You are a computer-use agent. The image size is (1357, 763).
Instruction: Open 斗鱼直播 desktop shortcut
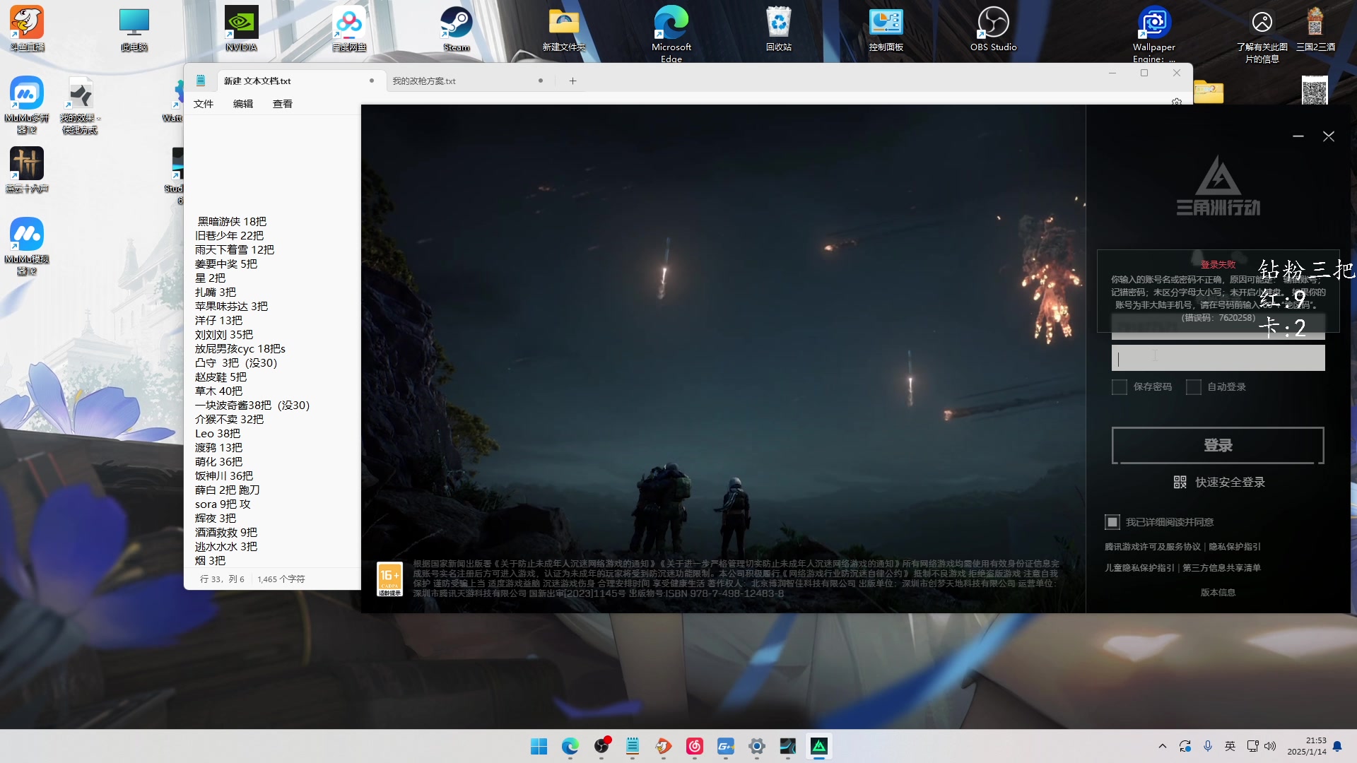point(27,28)
